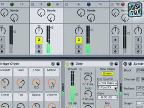
Task: Open the Post FX tap point dropdown
Action: pos(107,88)
